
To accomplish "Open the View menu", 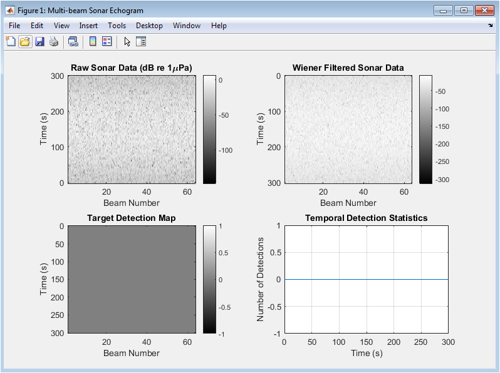I will [x=61, y=26].
